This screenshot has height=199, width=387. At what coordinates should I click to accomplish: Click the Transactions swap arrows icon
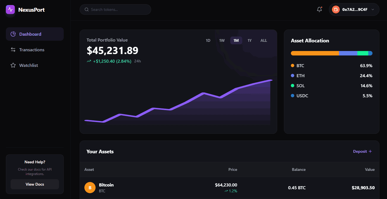(13, 50)
